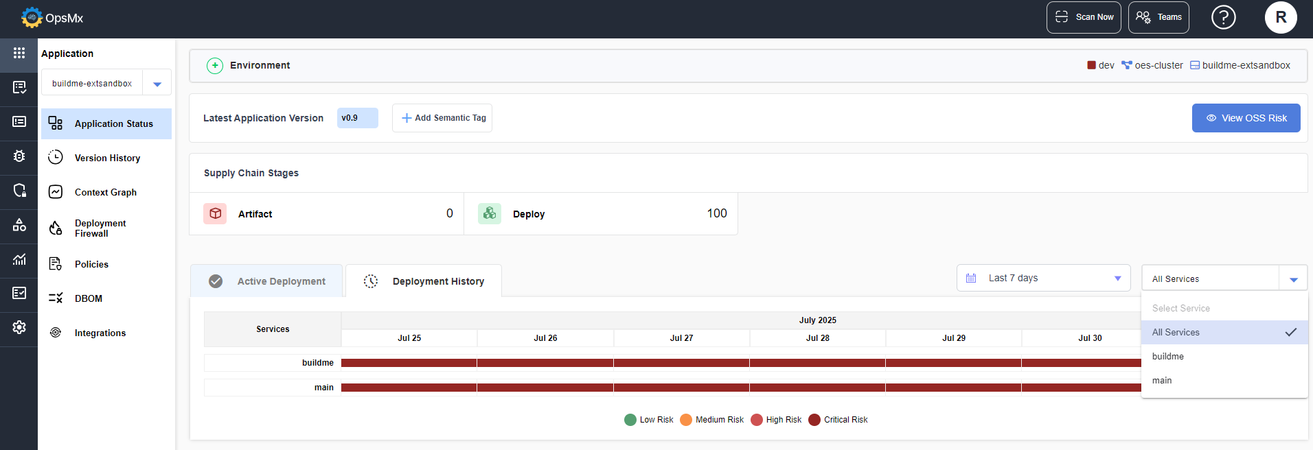This screenshot has width=1313, height=450.
Task: Expand the buildme-extsandbox application dropdown
Action: click(x=157, y=84)
